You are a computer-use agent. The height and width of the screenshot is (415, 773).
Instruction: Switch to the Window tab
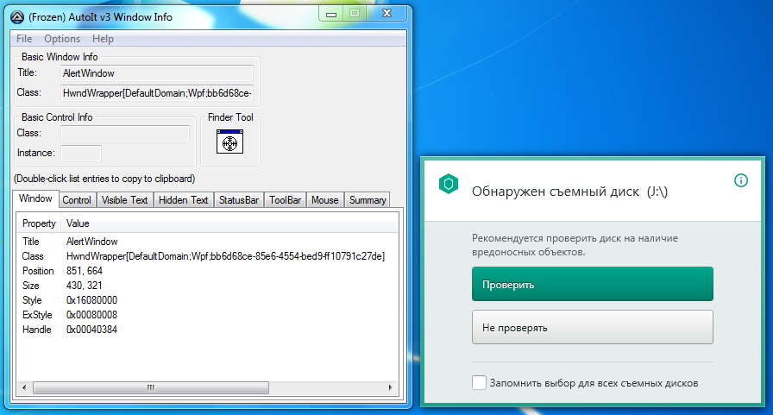coord(35,198)
